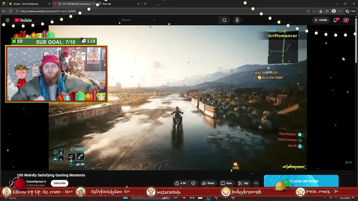This screenshot has height=201, width=358.
Task: Open Copilot Chat button
Action: tap(350, 11)
